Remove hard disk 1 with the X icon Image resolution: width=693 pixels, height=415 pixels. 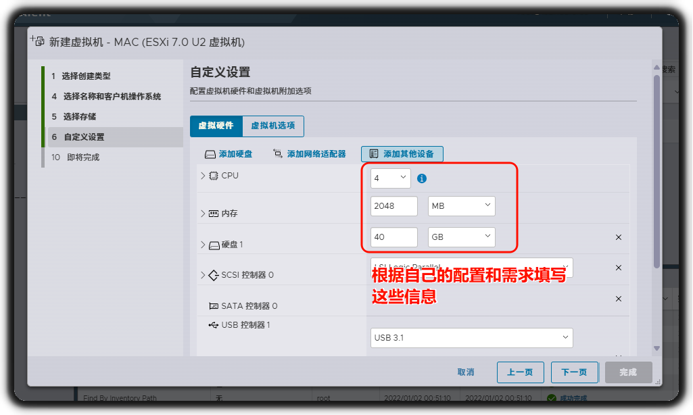pyautogui.click(x=618, y=237)
